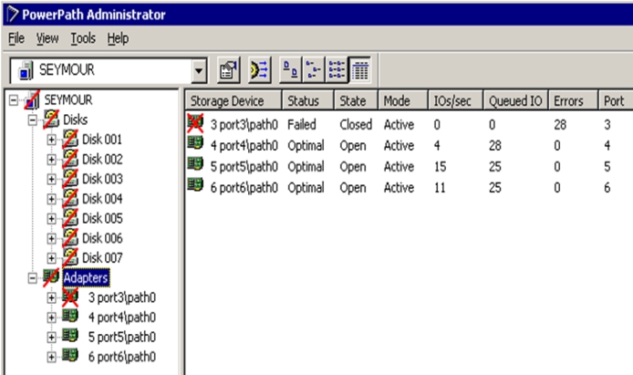Screen dimensions: 633x375
Task: Click the failed adapter icon for port3 in tree
Action: point(70,297)
